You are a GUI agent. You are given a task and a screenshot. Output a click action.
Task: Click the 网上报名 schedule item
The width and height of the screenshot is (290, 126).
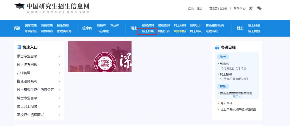point(226,74)
